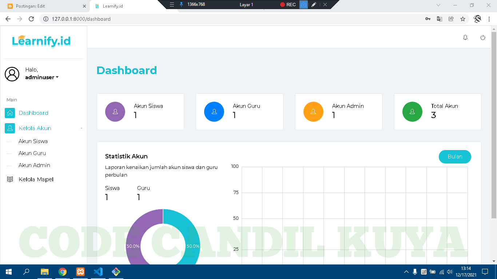Click the recorder pencil annotate icon

pos(314,5)
